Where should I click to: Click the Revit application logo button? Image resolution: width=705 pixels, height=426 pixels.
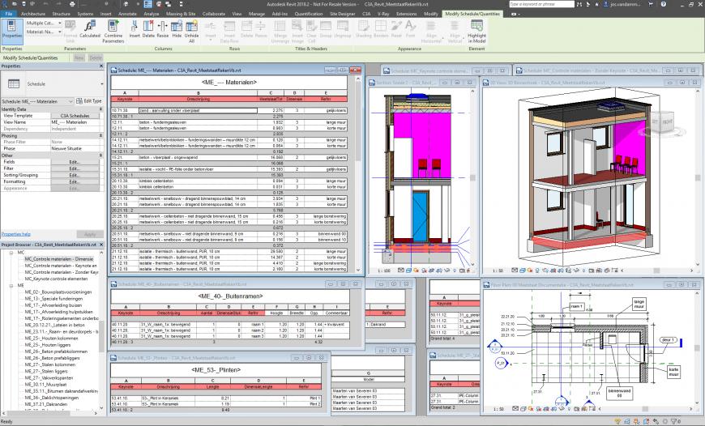pyautogui.click(x=5, y=4)
